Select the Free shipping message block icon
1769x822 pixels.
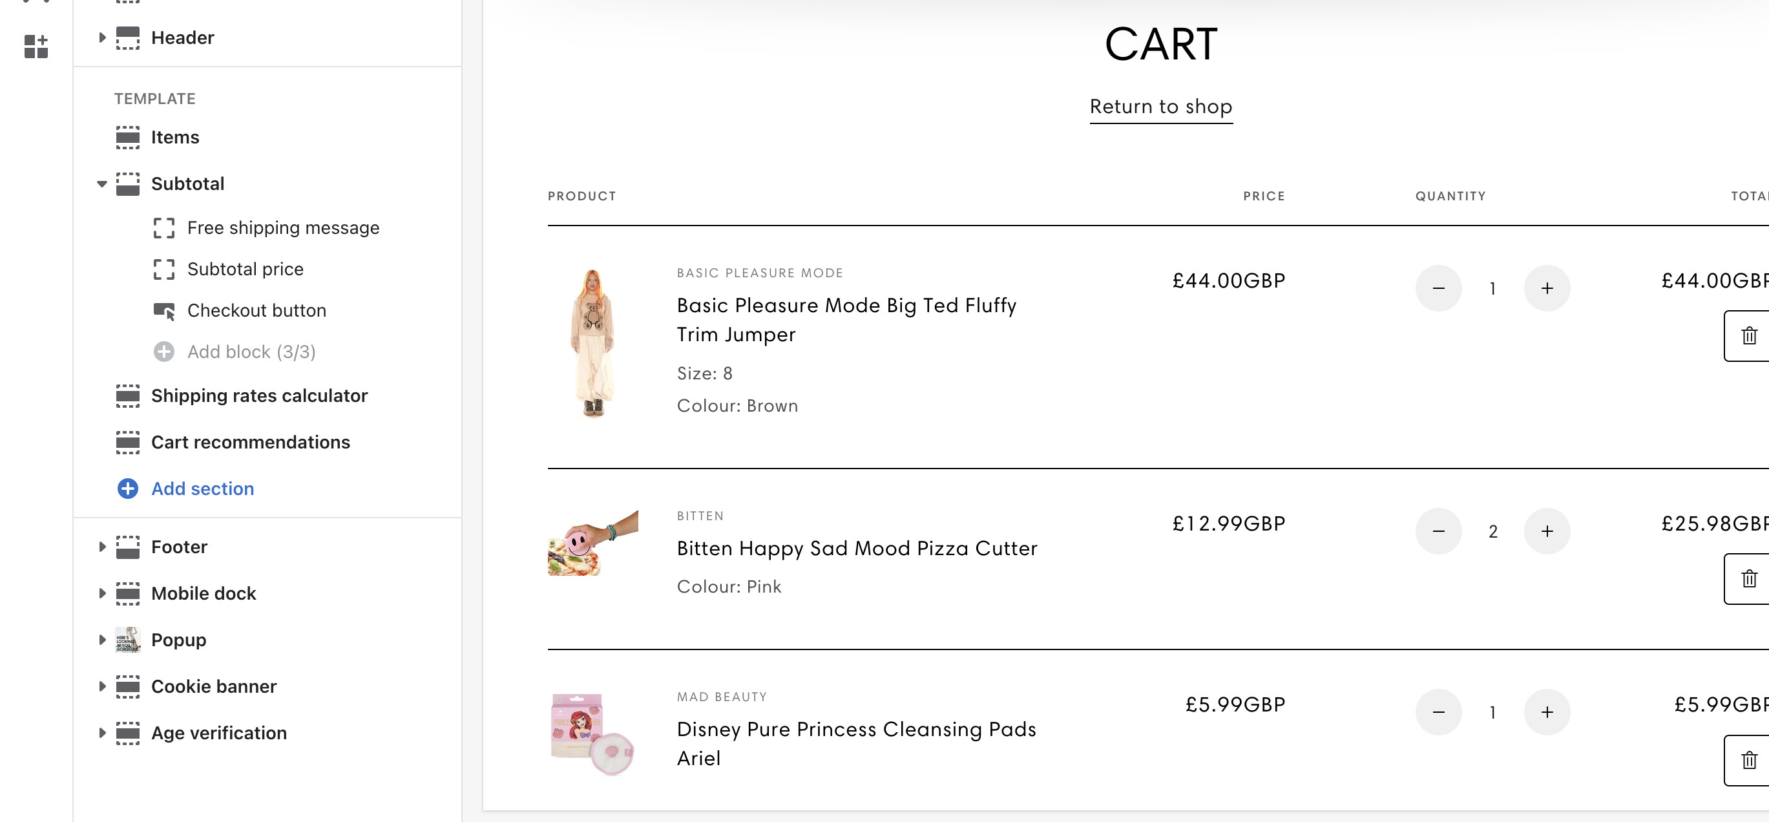164,228
